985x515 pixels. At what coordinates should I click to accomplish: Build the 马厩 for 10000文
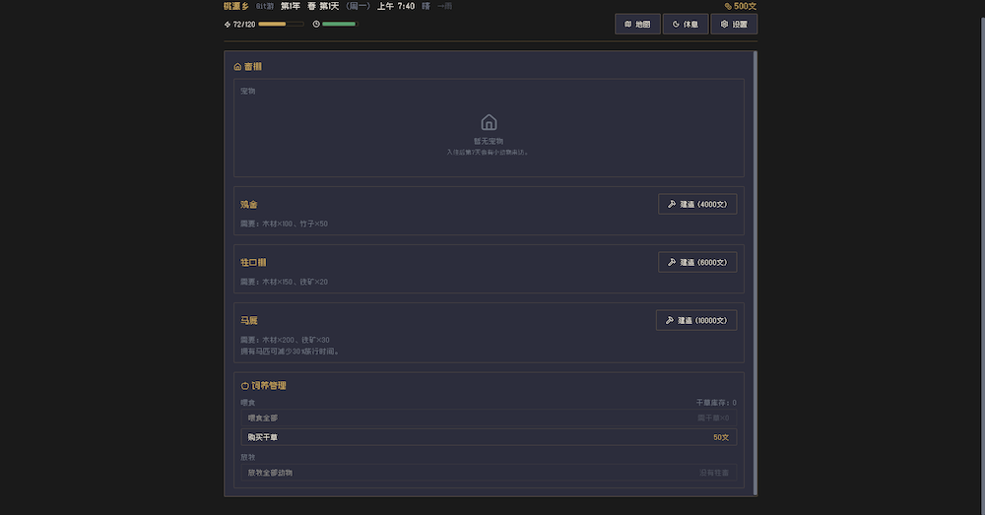tap(695, 320)
